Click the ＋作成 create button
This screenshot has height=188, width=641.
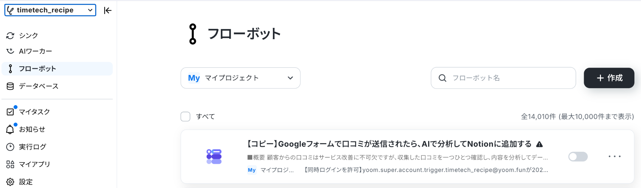[x=609, y=78]
